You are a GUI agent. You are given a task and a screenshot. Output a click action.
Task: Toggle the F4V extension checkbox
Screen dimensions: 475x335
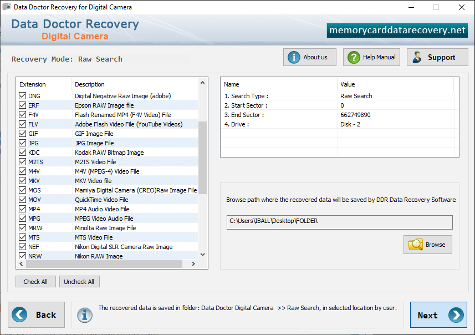pyautogui.click(x=22, y=115)
